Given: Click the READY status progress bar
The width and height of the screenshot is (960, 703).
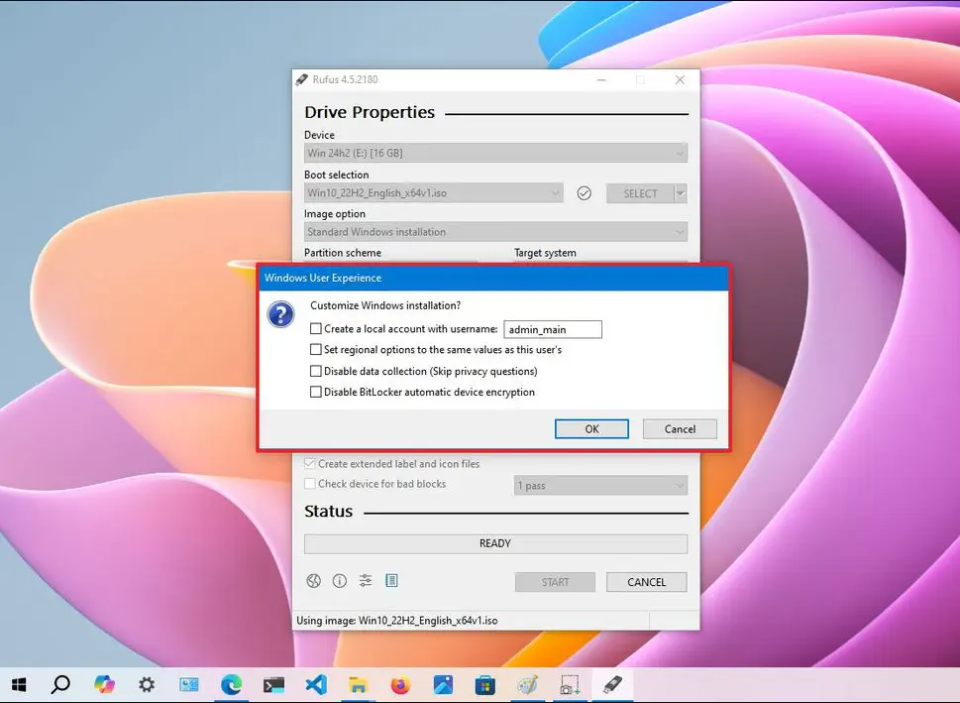Looking at the screenshot, I should (x=495, y=543).
